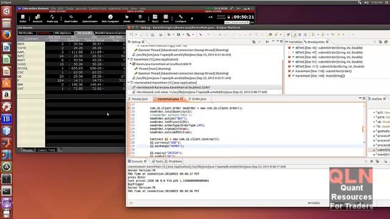Toggle the KarenMain line 149 breakpoint checkbox
The height and width of the screenshot is (219, 390).
pos(289,75)
